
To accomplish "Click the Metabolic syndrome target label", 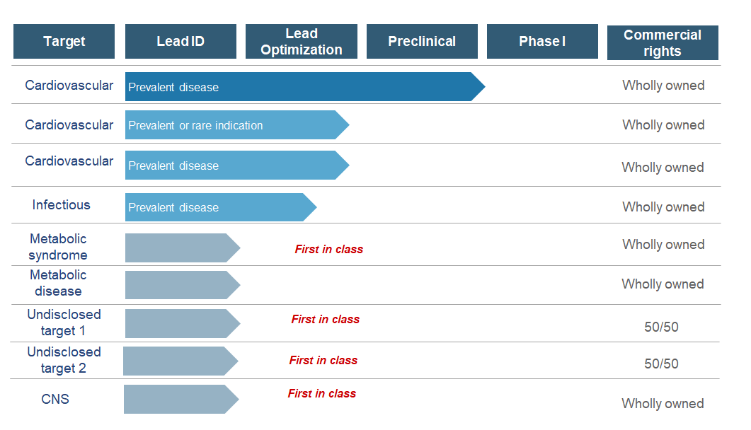I will tap(58, 247).
